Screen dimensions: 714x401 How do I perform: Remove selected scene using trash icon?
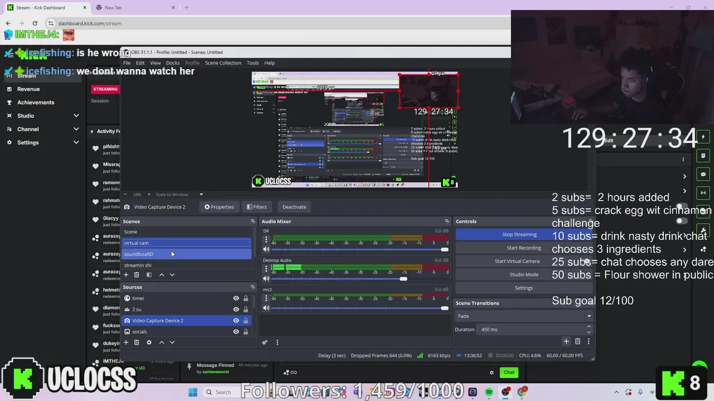click(137, 275)
